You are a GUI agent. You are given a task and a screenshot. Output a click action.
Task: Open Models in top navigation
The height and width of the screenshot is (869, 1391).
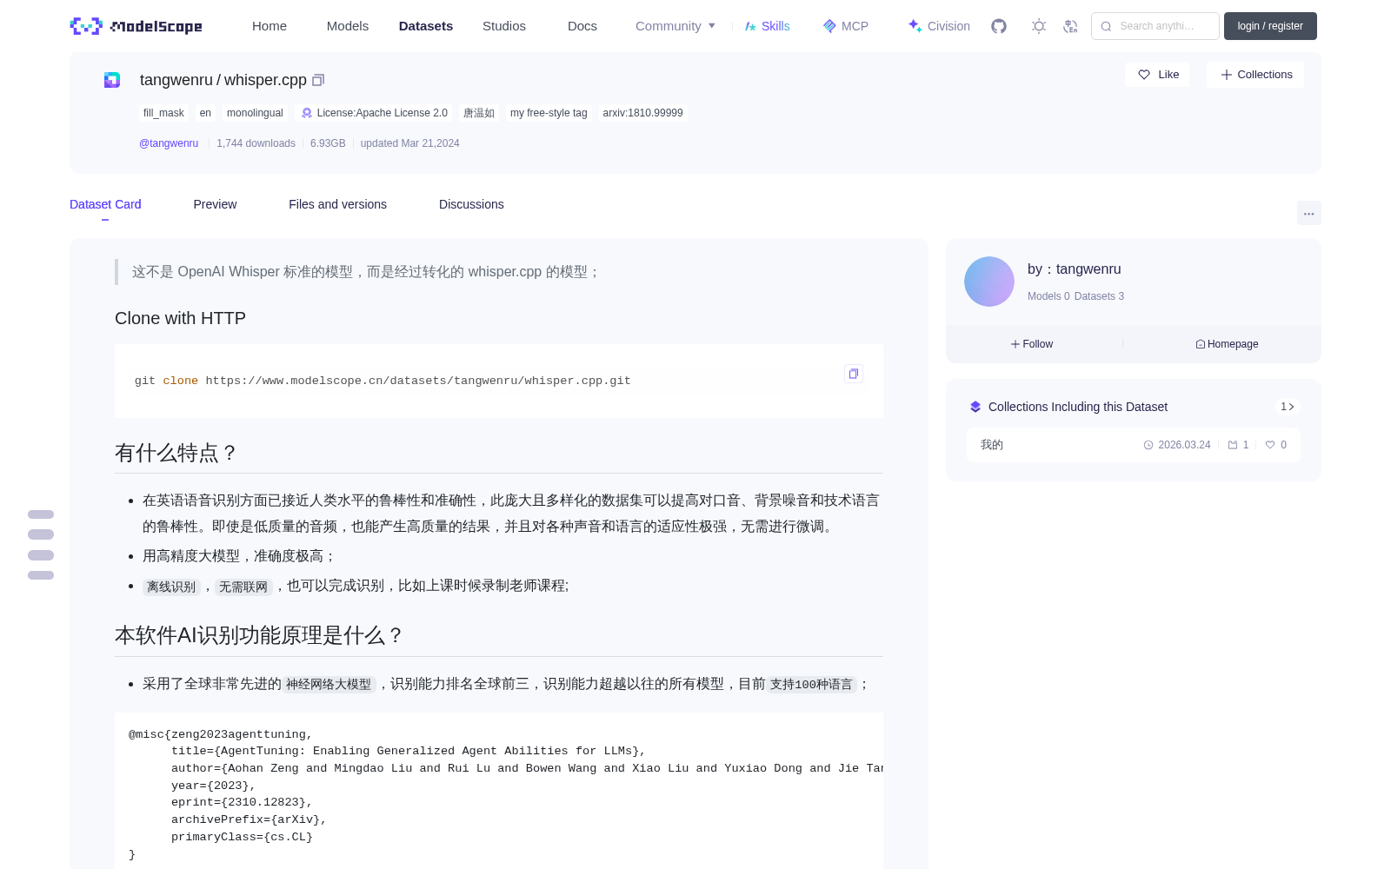coord(348,26)
